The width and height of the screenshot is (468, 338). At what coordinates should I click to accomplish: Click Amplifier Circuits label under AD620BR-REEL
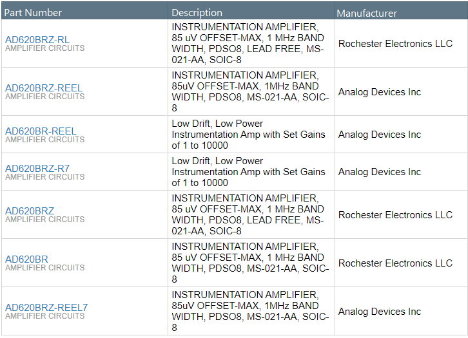coord(45,140)
